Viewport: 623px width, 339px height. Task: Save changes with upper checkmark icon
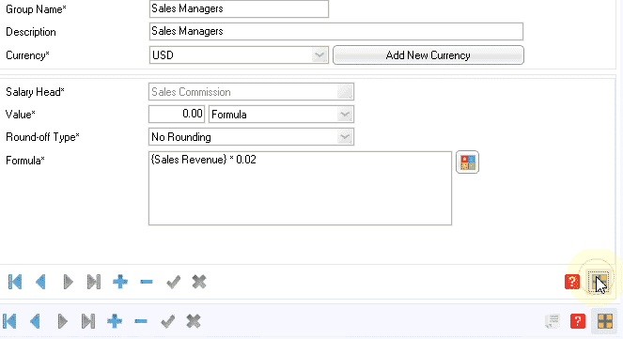(x=173, y=282)
